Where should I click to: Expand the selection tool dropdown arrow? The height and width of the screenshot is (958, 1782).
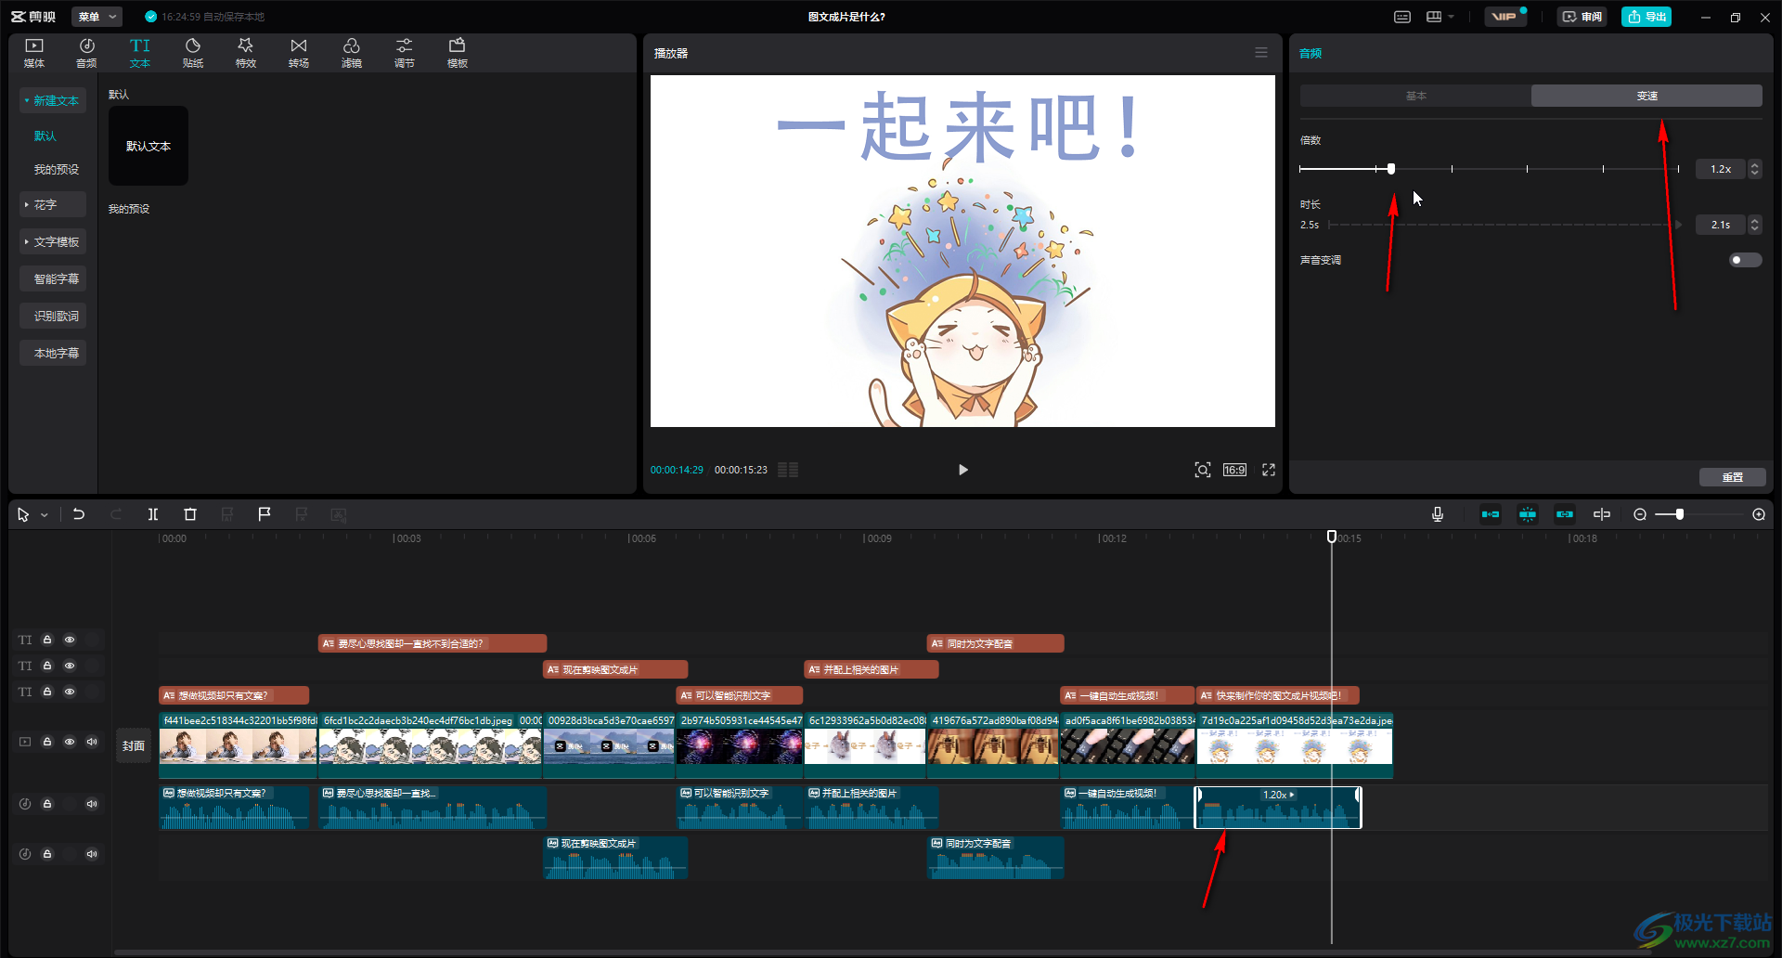pyautogui.click(x=44, y=515)
